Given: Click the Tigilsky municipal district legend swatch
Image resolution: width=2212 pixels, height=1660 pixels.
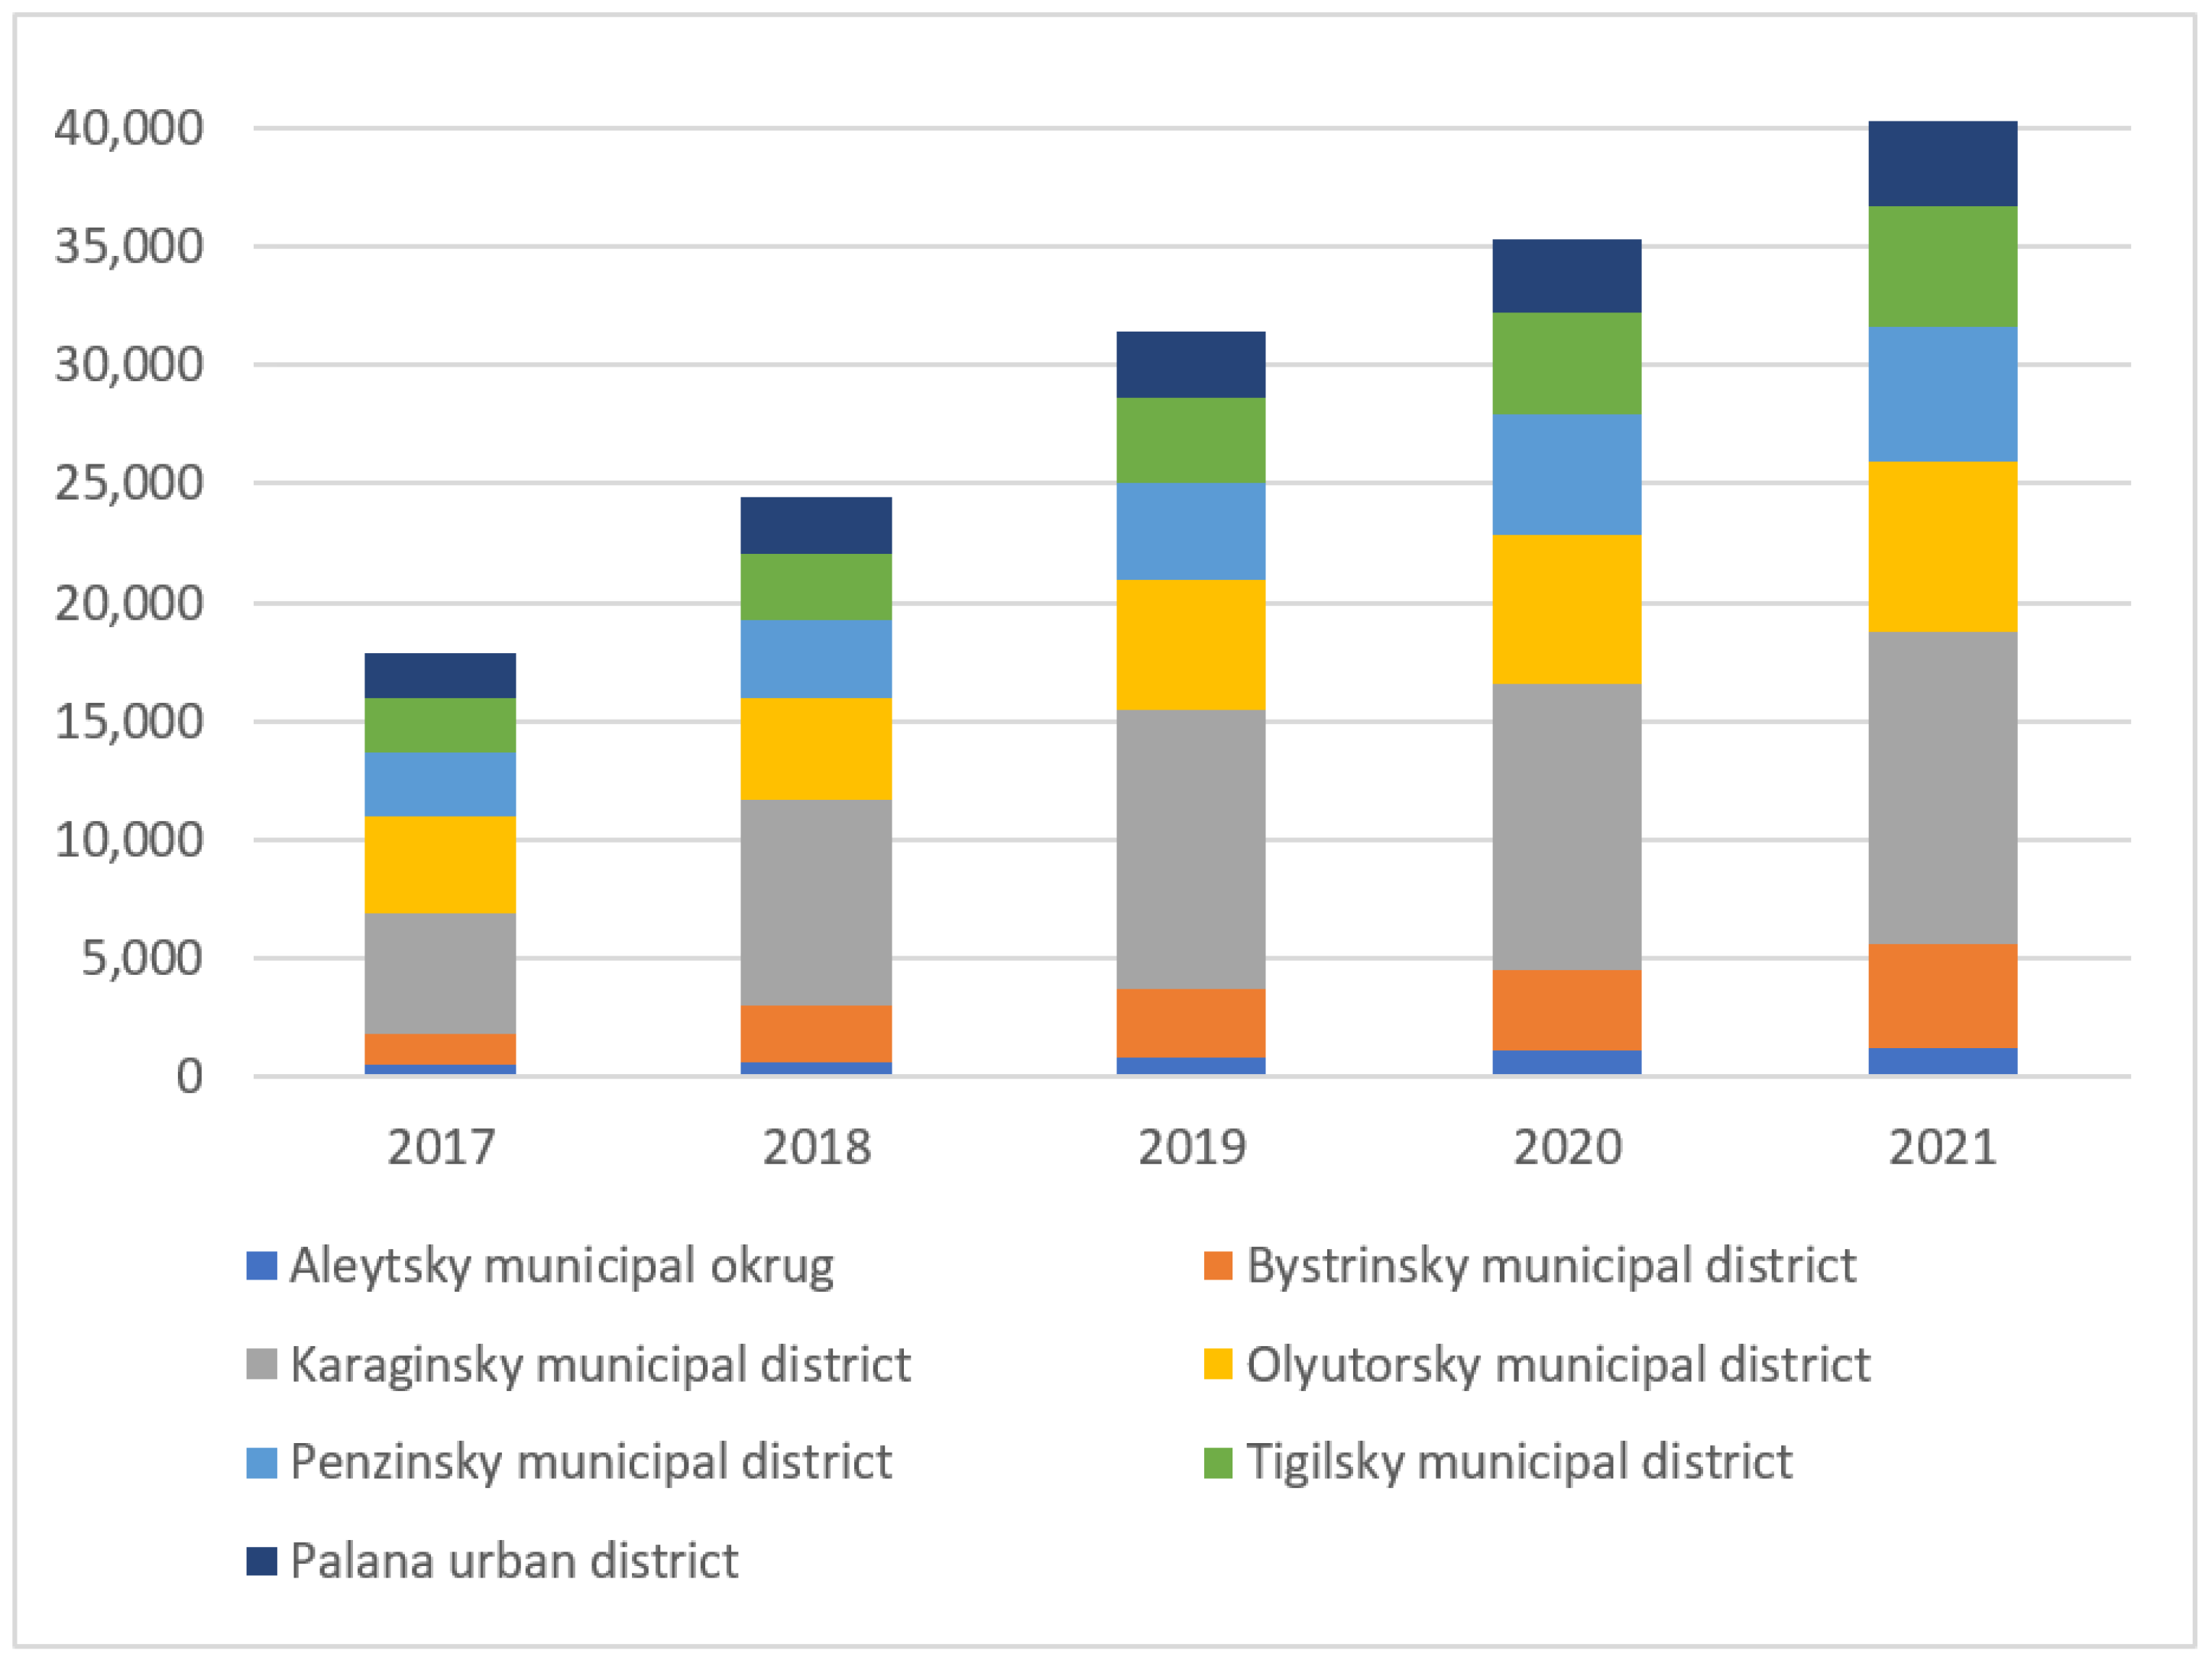Looking at the screenshot, I should click(x=1217, y=1462).
